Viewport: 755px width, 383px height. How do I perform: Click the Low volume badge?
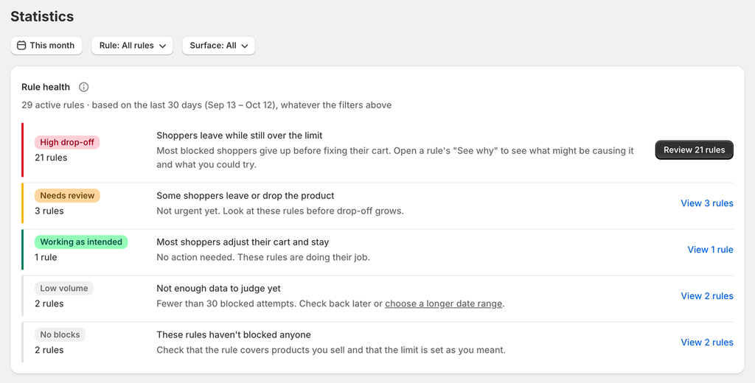[63, 288]
